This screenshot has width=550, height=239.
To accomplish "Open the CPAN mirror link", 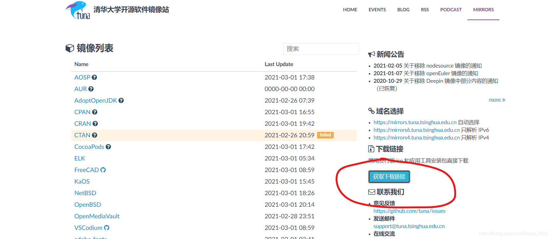I will click(83, 112).
